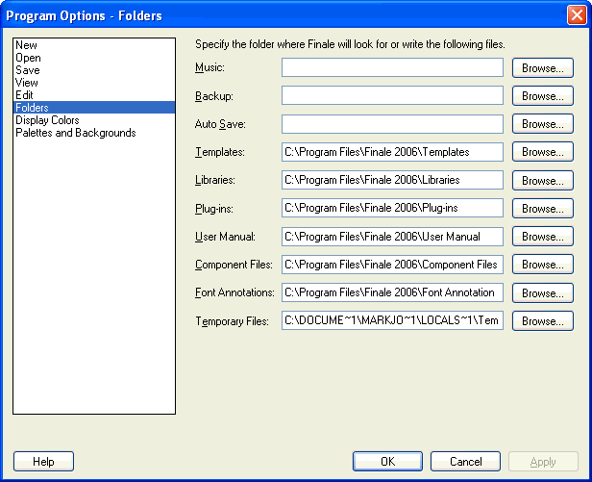This screenshot has height=482, width=592.
Task: Open the Save options category
Action: 27,70
